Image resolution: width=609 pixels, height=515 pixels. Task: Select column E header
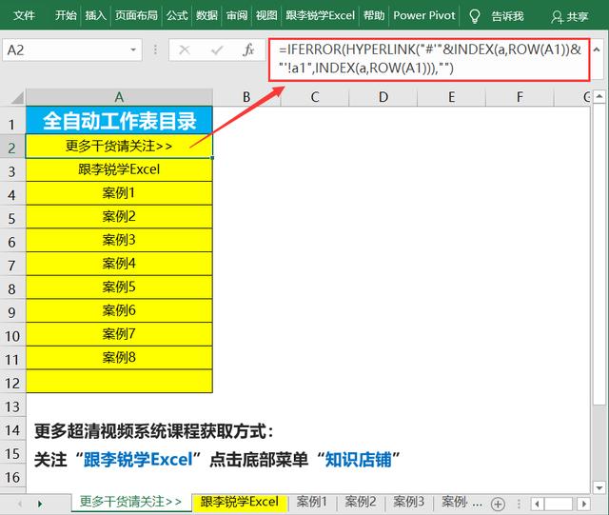tap(451, 97)
